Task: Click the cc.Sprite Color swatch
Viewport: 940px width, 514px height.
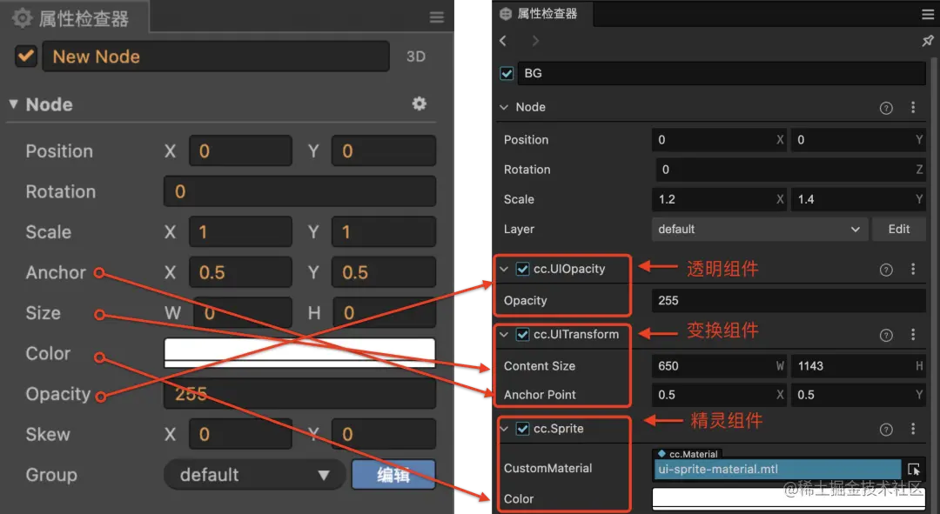Action: tap(789, 499)
